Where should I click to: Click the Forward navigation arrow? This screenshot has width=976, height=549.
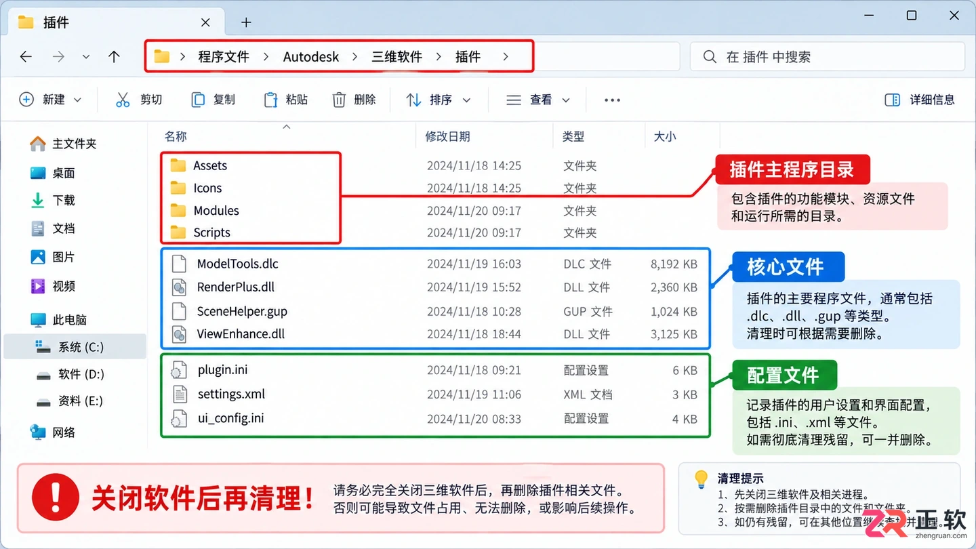coord(58,57)
